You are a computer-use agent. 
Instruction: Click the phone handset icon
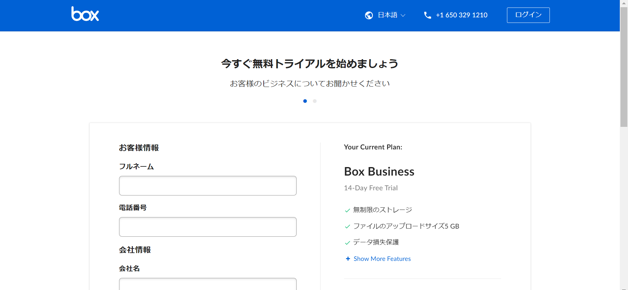click(427, 15)
